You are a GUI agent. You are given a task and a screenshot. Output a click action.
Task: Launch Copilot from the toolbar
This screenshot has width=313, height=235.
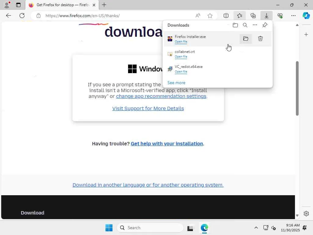tap(306, 16)
